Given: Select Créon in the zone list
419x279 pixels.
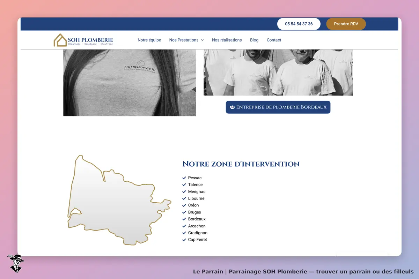Looking at the screenshot, I should (x=193, y=205).
